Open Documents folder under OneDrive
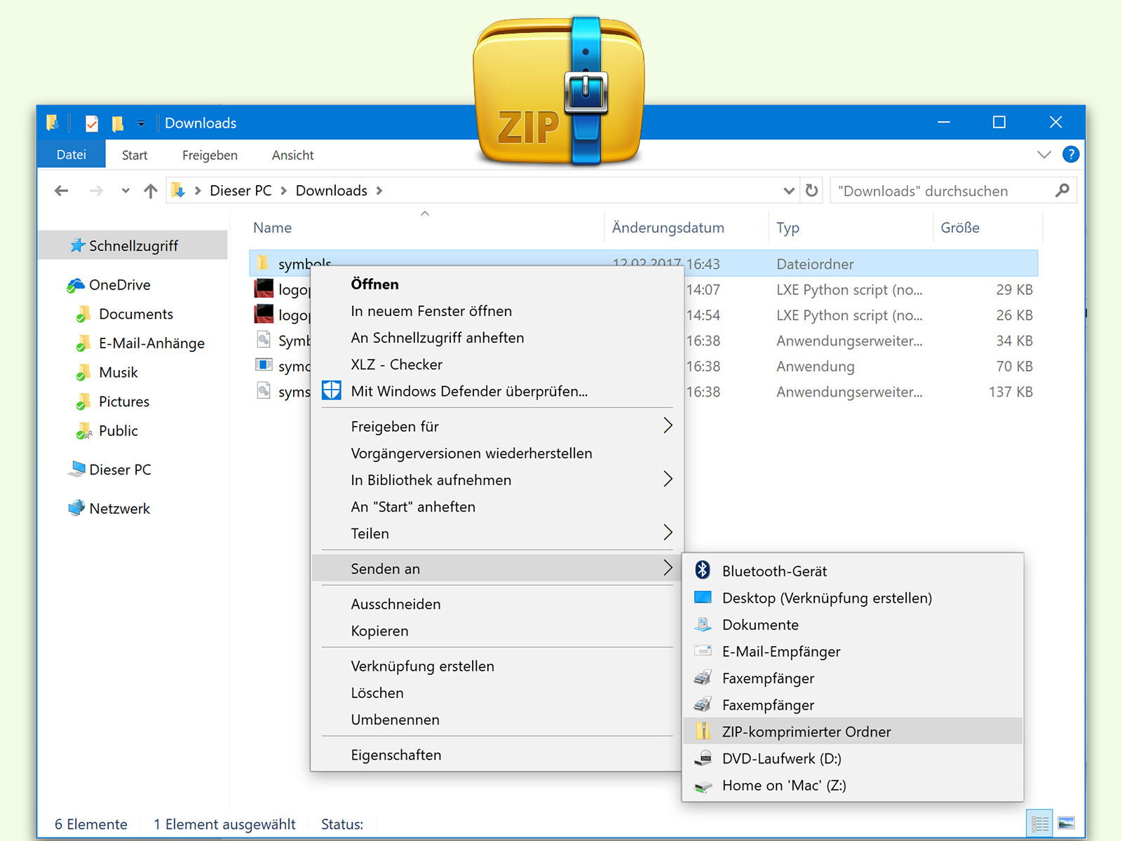Screen dimensions: 1122x841 coord(135,314)
